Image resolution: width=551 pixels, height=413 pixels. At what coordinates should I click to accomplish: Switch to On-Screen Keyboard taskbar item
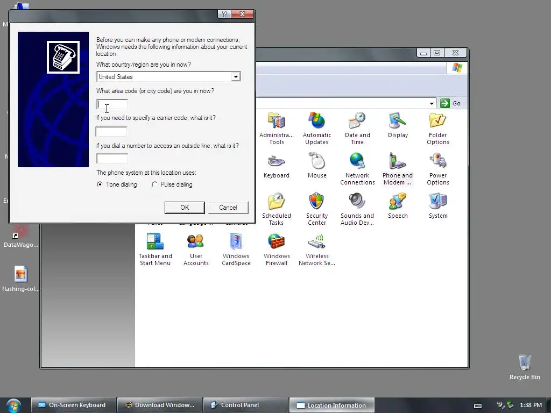click(x=73, y=405)
